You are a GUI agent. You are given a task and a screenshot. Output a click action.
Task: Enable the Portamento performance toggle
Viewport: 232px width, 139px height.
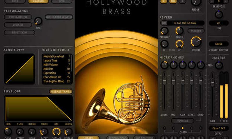[x=18, y=17]
